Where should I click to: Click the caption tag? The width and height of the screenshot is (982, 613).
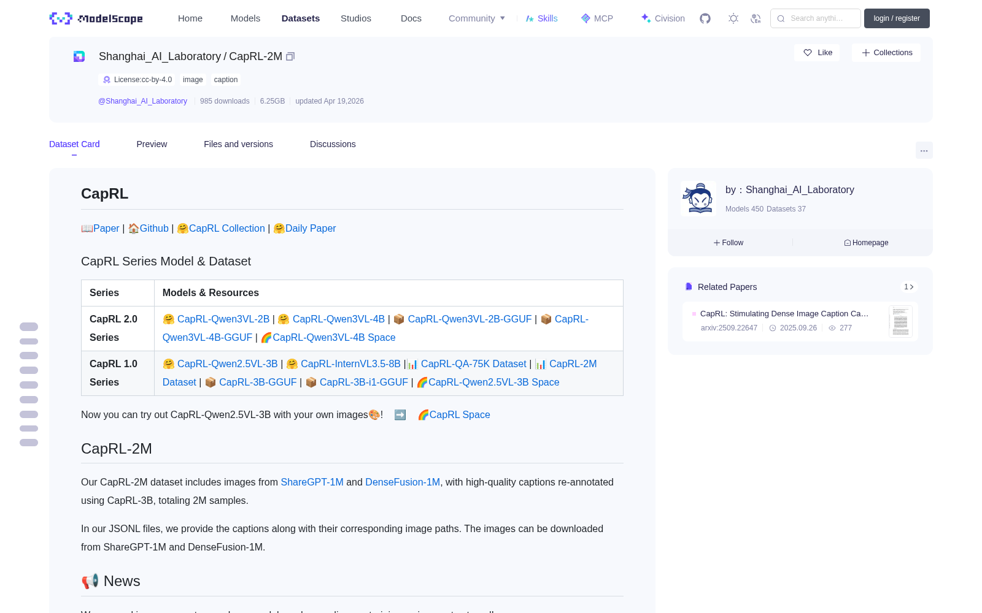(x=226, y=80)
